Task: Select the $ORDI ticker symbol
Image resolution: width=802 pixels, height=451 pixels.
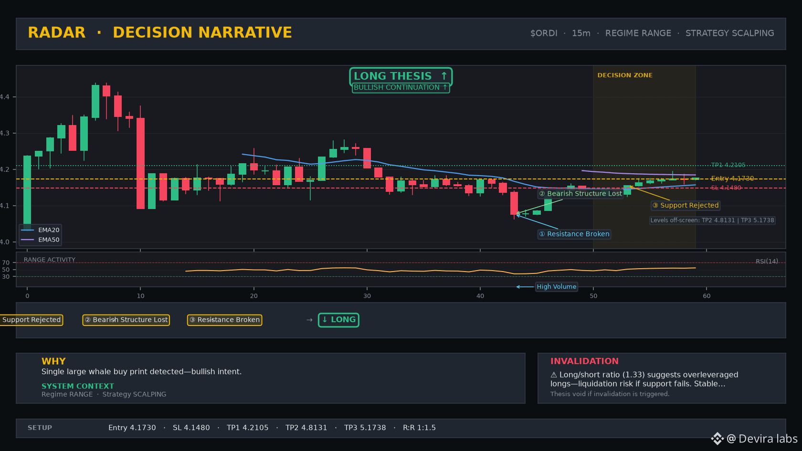Action: click(544, 33)
